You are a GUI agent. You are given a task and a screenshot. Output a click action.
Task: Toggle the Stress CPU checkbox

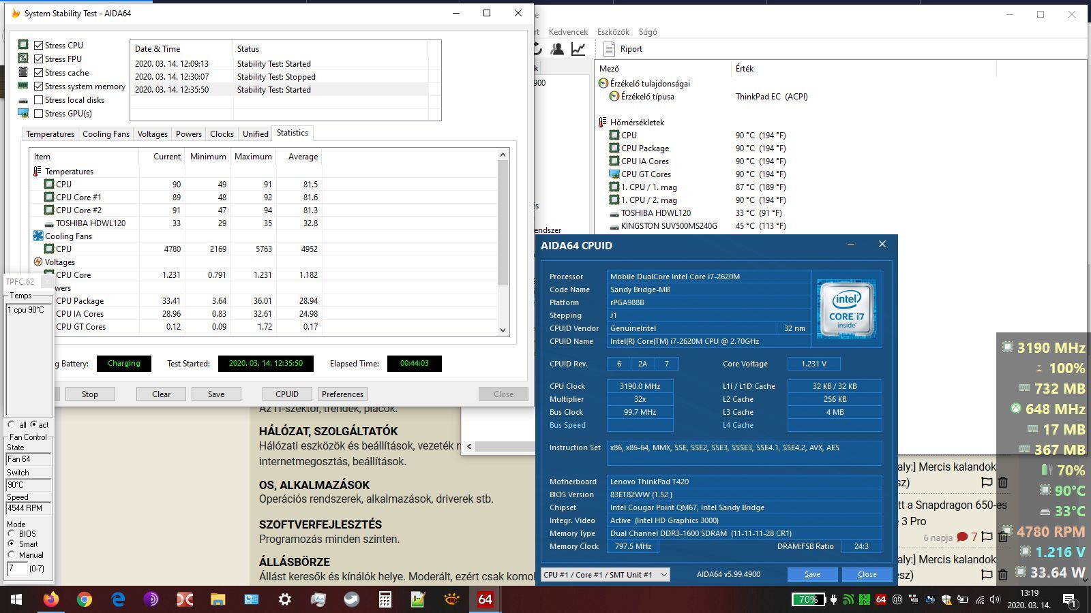(39, 45)
